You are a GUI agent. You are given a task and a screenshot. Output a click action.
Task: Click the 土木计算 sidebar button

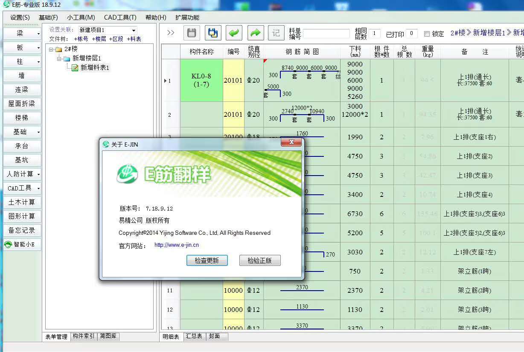point(22,202)
